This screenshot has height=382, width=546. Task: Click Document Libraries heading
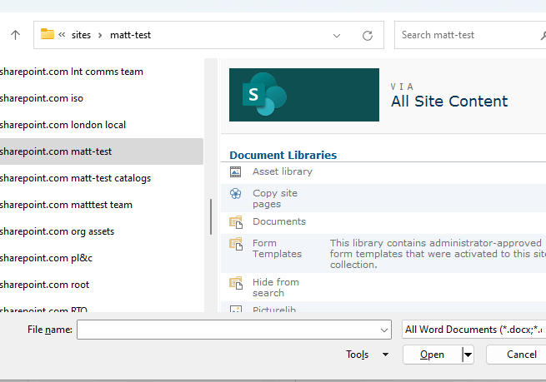[283, 155]
